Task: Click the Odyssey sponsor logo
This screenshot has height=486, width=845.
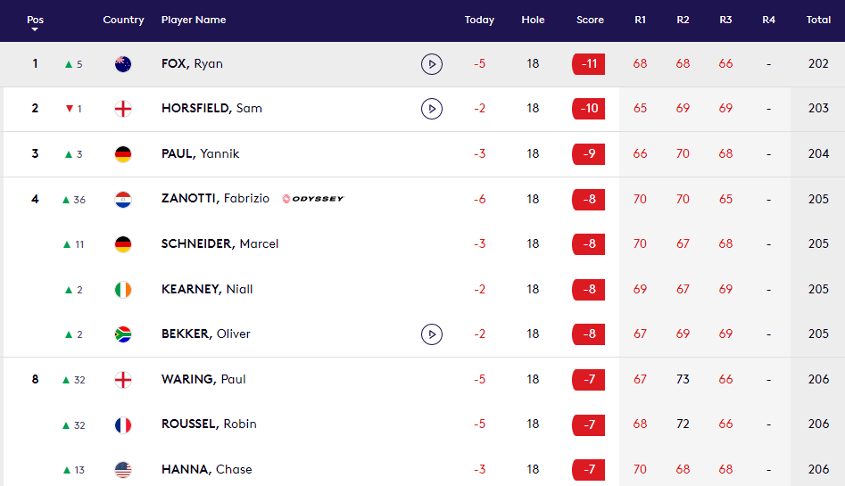Action: (x=312, y=199)
